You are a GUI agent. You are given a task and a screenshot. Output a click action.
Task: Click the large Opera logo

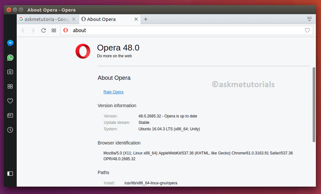tap(83, 51)
